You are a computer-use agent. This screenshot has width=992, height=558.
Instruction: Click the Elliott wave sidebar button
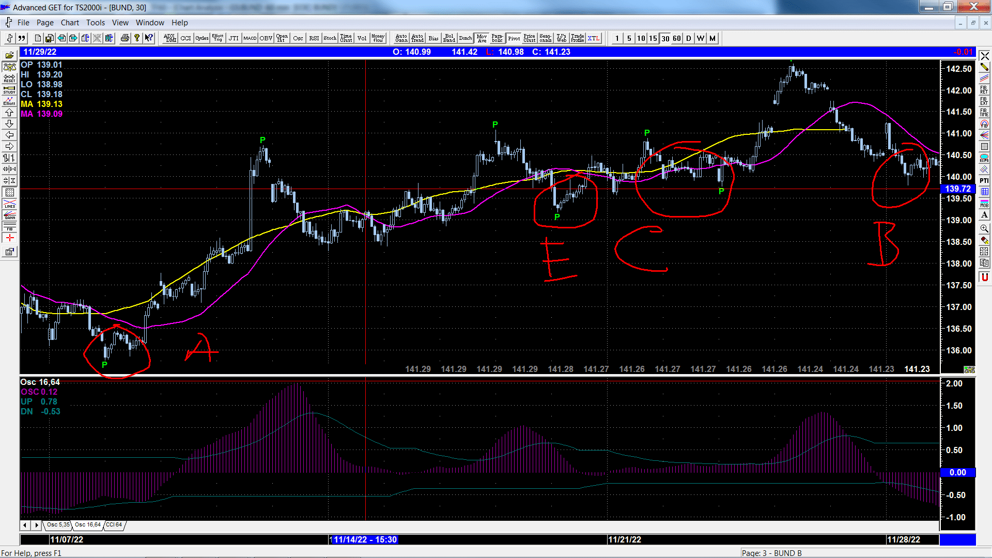[x=9, y=101]
